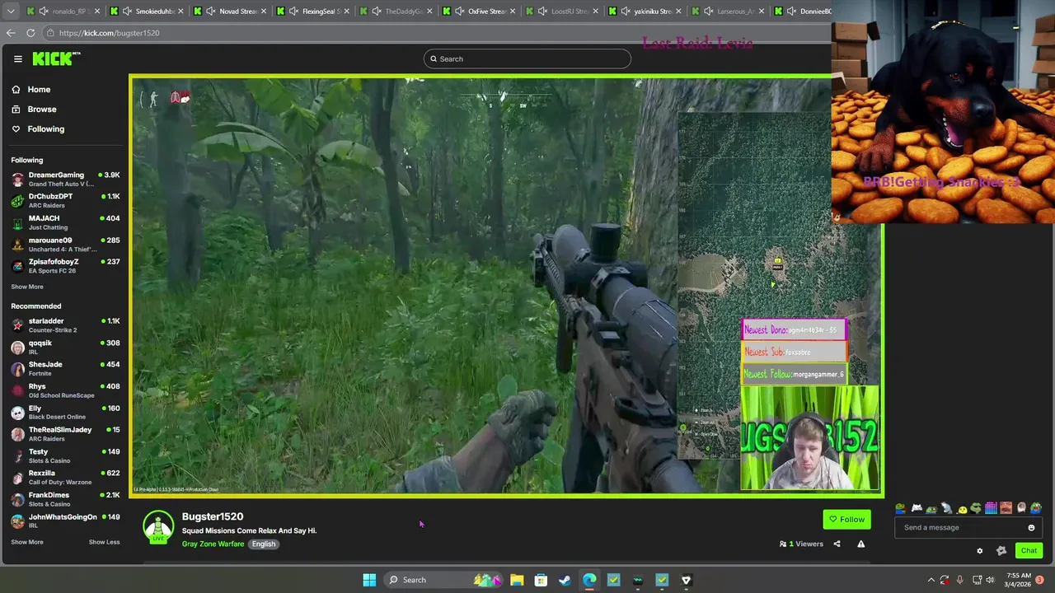Collapse Recommended list with Show Less

pos(104,542)
